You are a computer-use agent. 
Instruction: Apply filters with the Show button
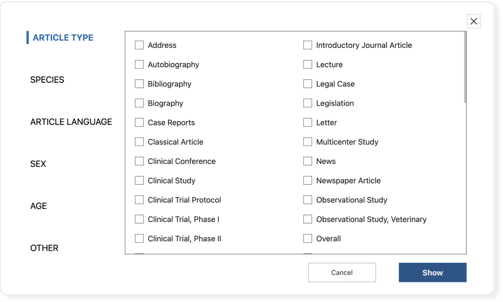(x=432, y=272)
